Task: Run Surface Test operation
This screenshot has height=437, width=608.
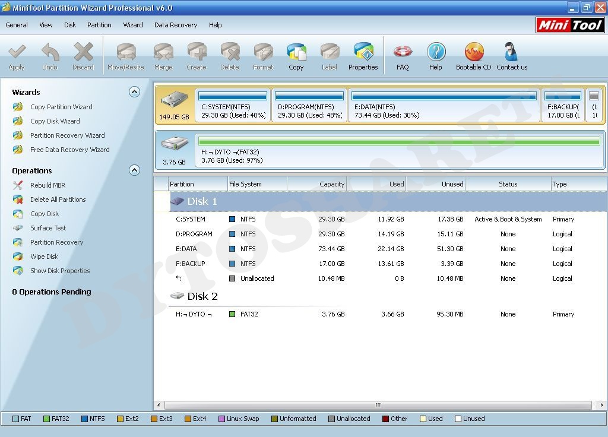Action: click(x=48, y=228)
